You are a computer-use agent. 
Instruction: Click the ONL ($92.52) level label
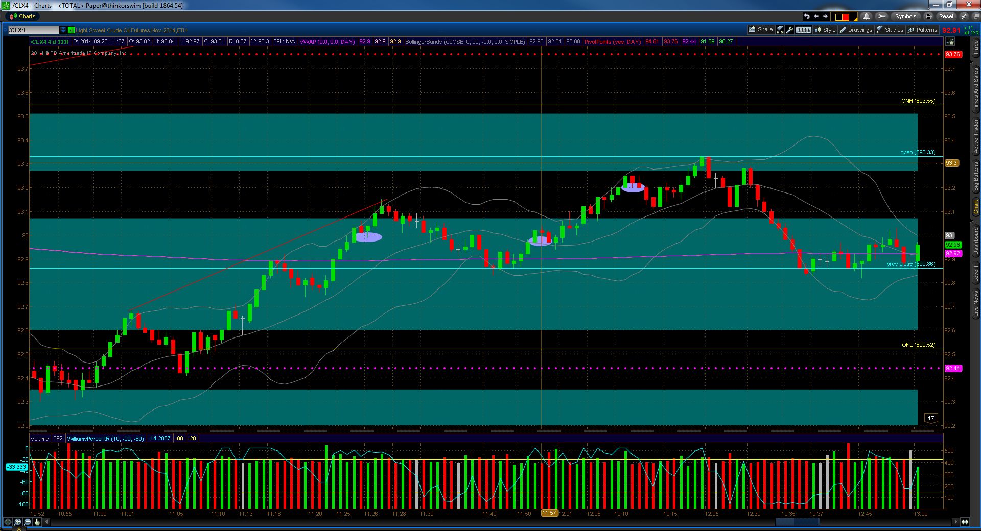click(918, 345)
